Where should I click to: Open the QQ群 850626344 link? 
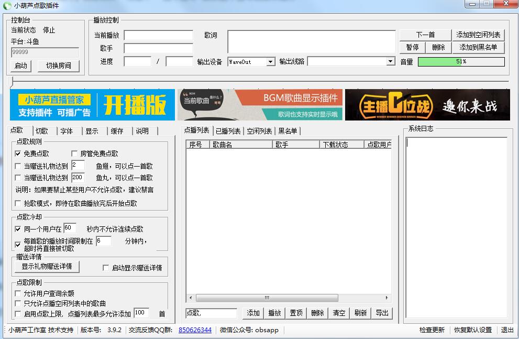click(195, 330)
